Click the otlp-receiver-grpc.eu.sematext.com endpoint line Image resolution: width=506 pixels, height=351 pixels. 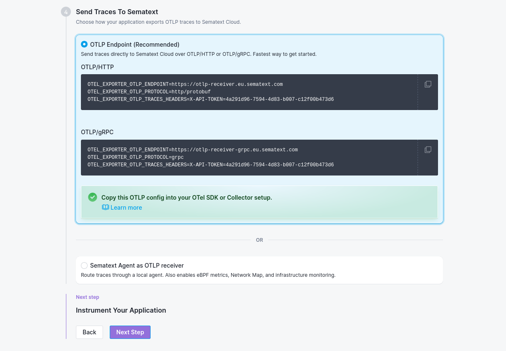pos(193,150)
